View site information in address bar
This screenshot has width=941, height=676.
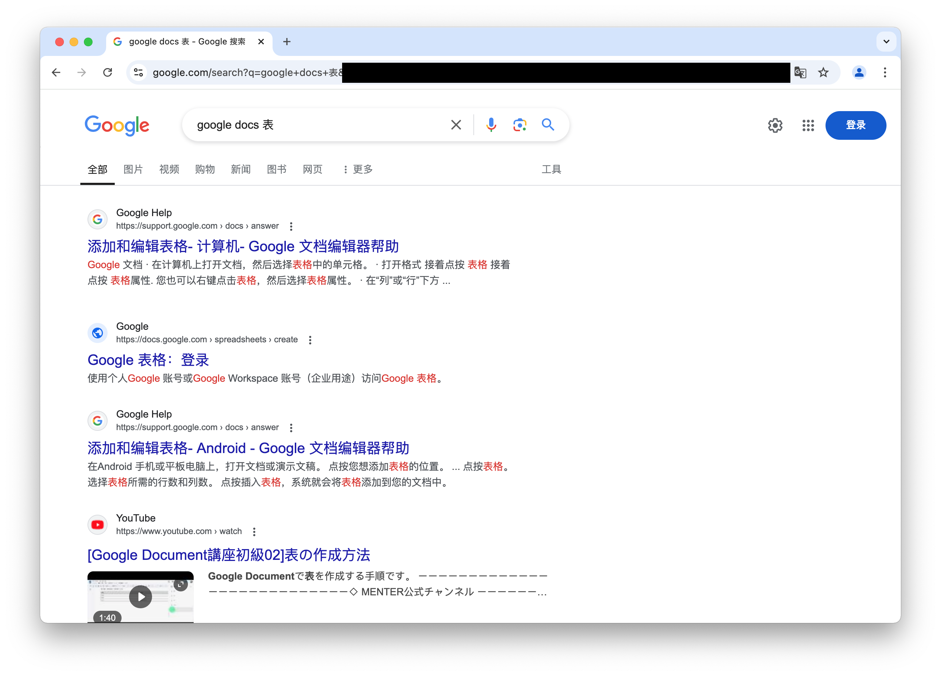pyautogui.click(x=138, y=72)
